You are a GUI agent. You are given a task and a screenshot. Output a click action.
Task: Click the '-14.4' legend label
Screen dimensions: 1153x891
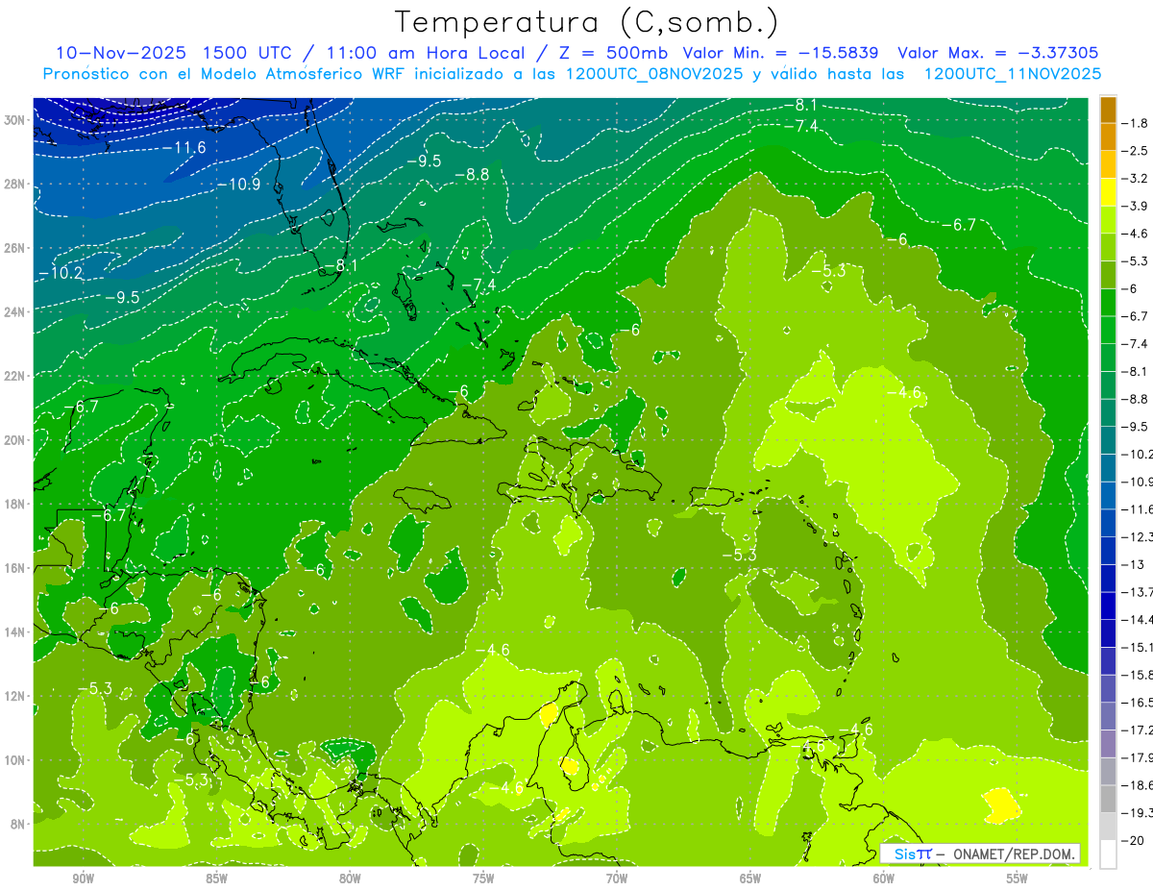pyautogui.click(x=1138, y=619)
